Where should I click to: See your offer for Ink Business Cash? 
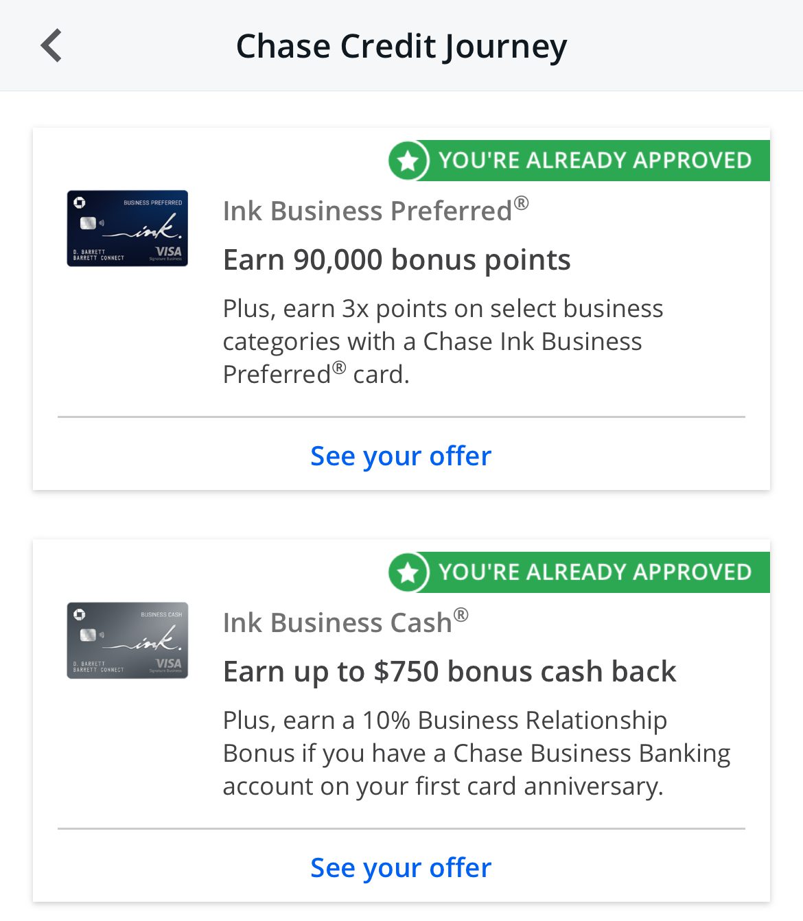coord(401,868)
